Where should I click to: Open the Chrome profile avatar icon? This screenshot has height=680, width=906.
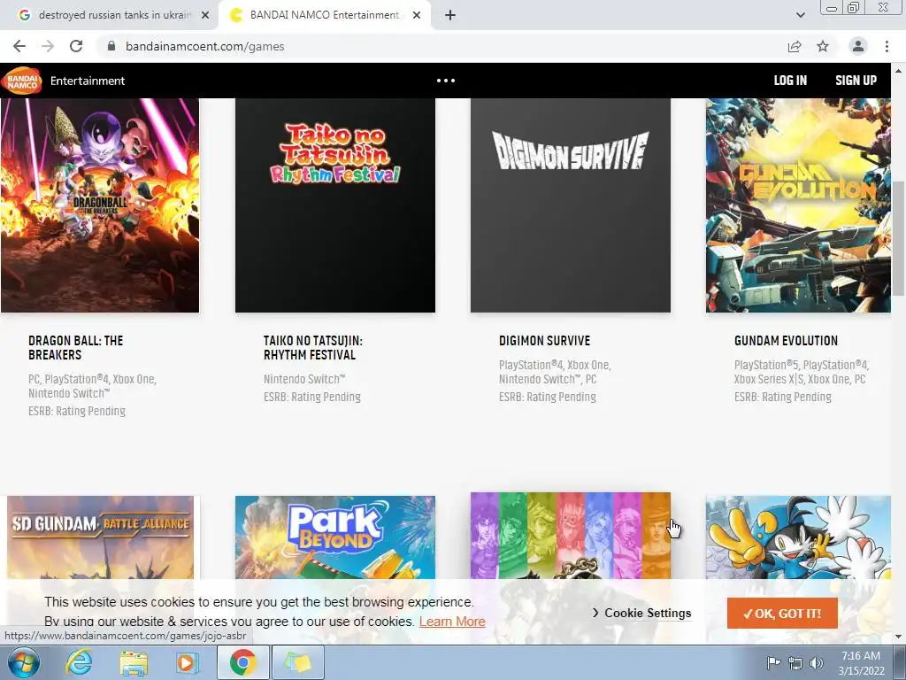858,46
